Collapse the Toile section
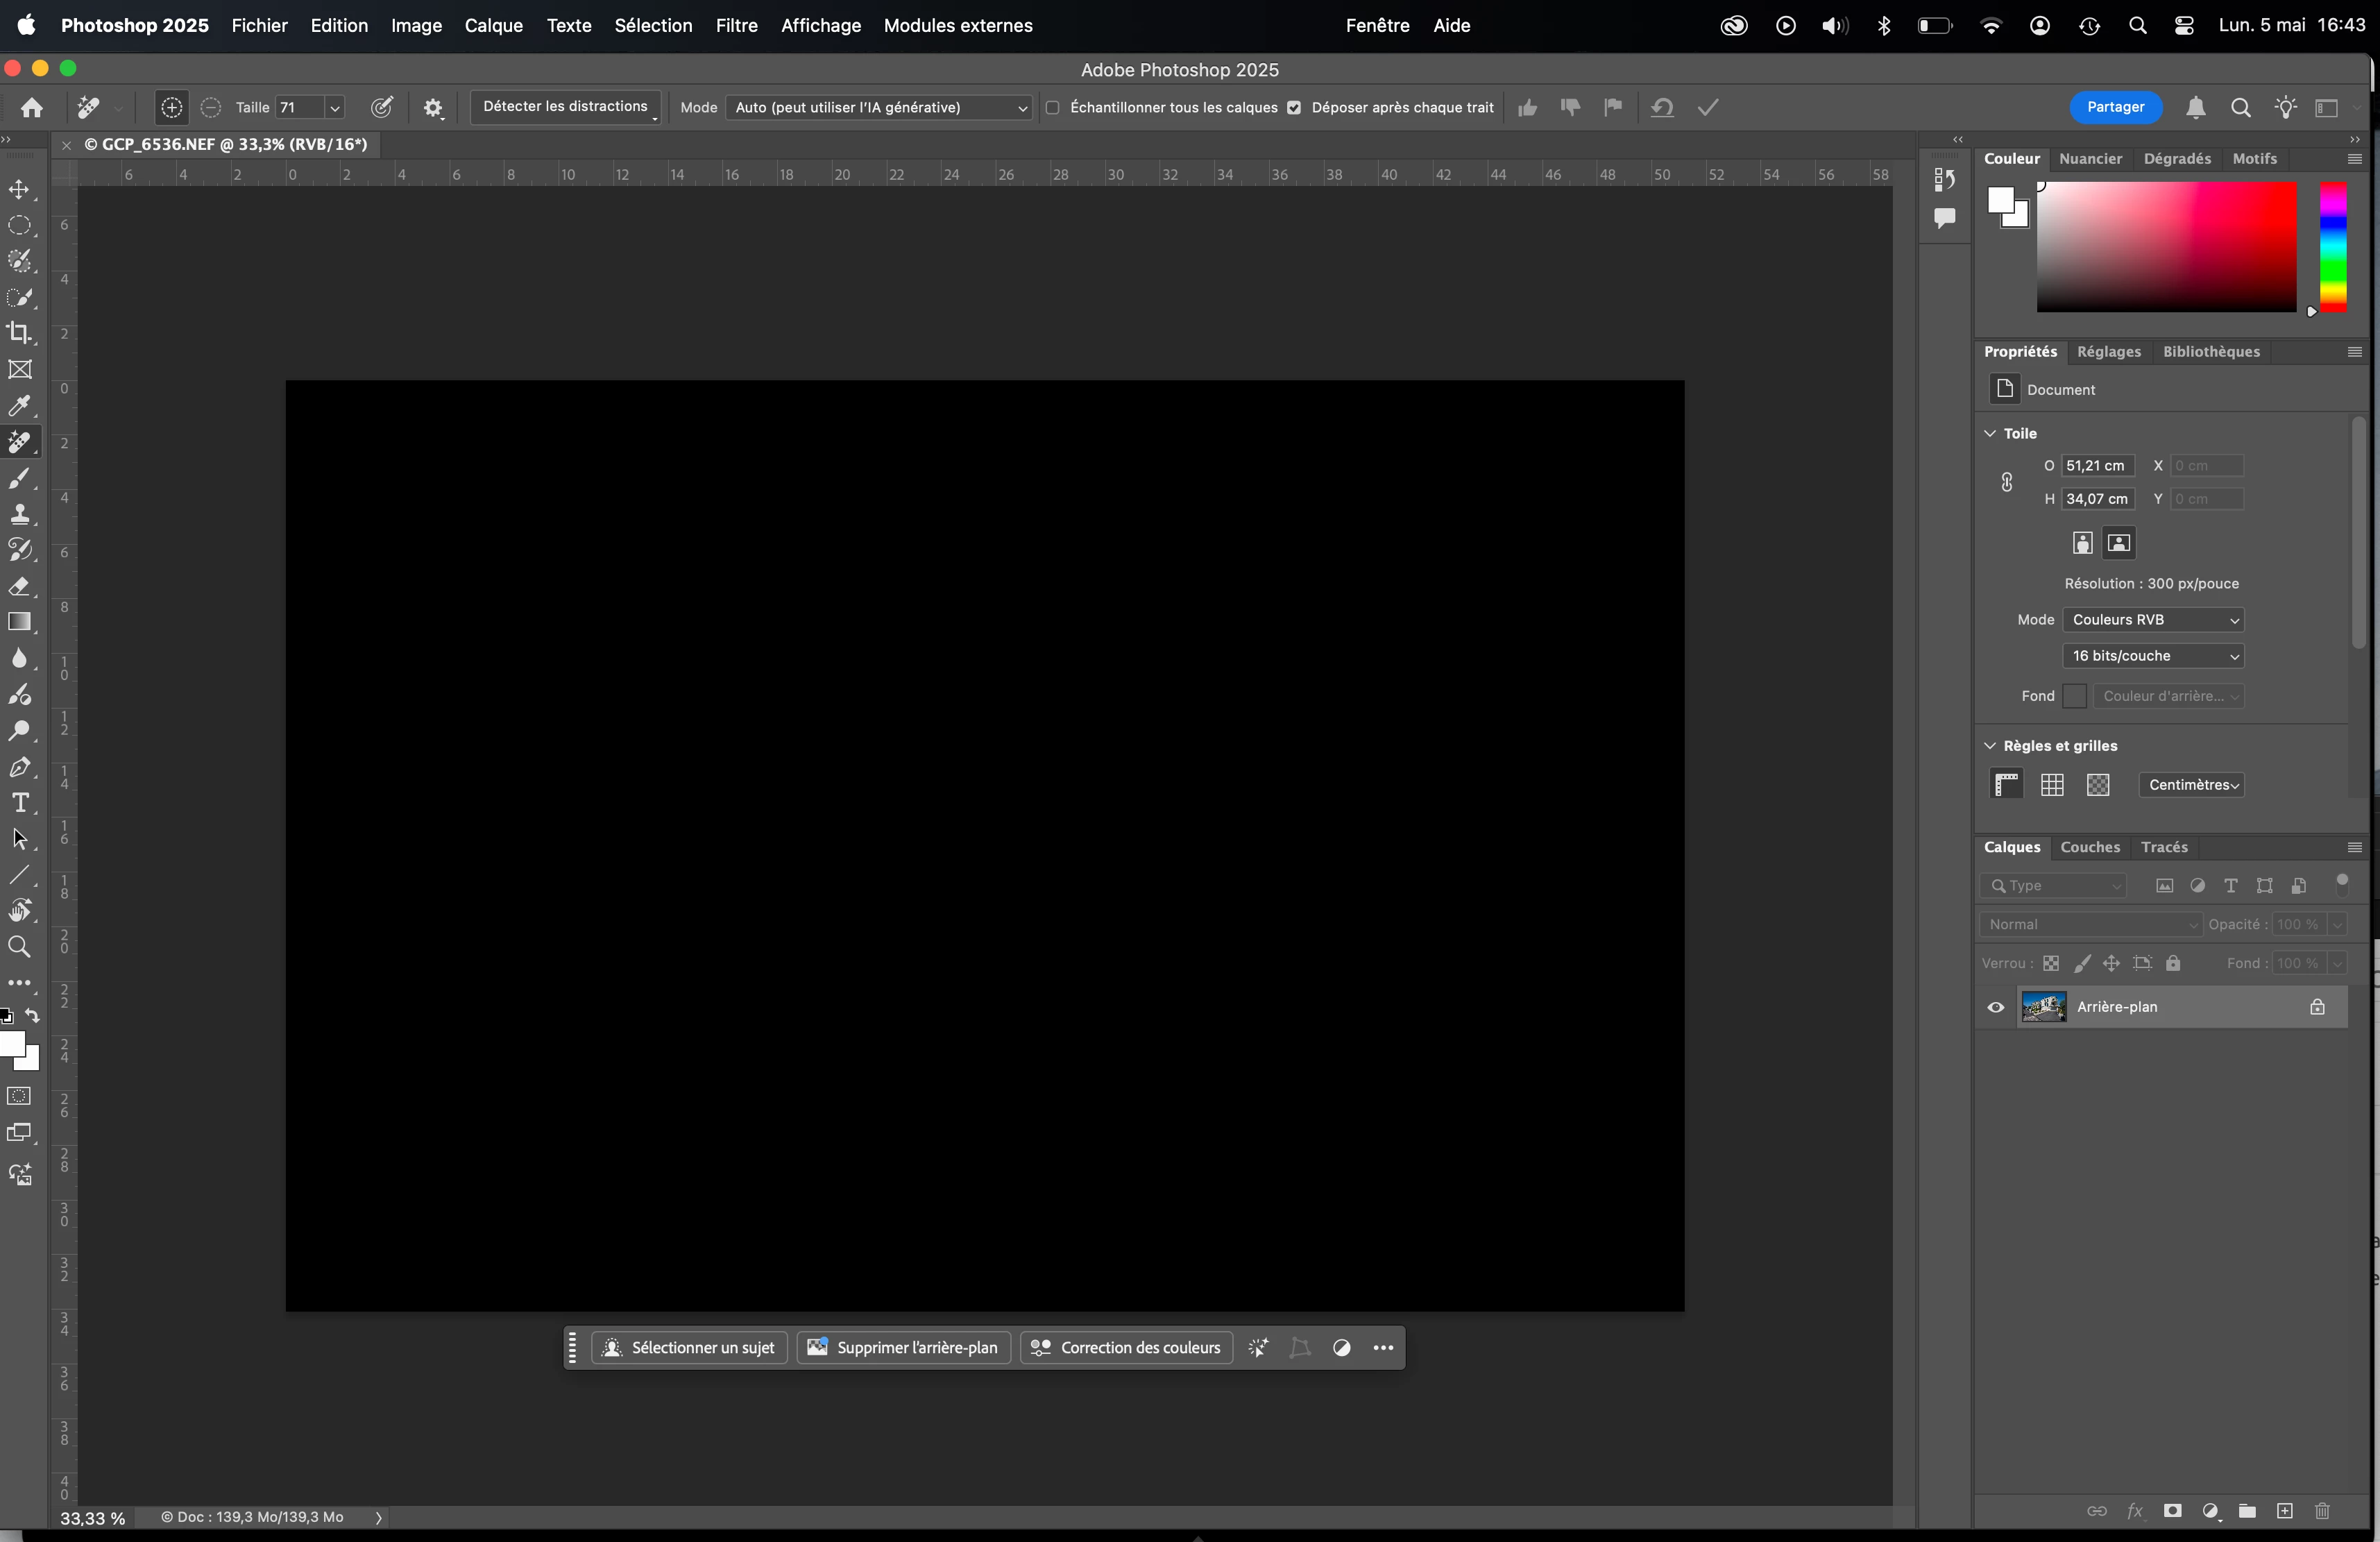This screenshot has width=2380, height=1542. (x=1990, y=433)
